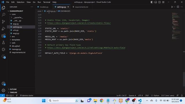Image resolution: width=185 pixels, height=104 pixels.
Task: Customize Layout icon in title bar
Action: 163,2
